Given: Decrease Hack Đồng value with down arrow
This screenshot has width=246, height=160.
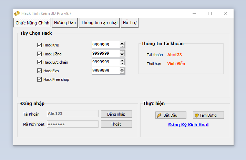Looking at the screenshot, I should point(122,55).
